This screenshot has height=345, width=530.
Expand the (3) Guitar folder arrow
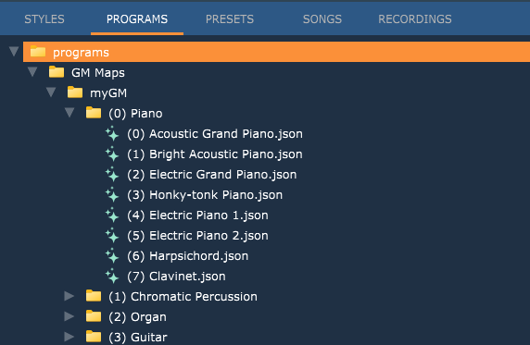[x=69, y=337]
